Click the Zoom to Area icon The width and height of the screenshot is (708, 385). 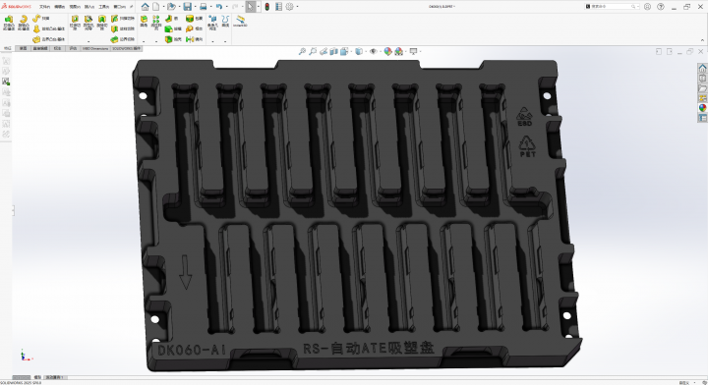(x=313, y=51)
